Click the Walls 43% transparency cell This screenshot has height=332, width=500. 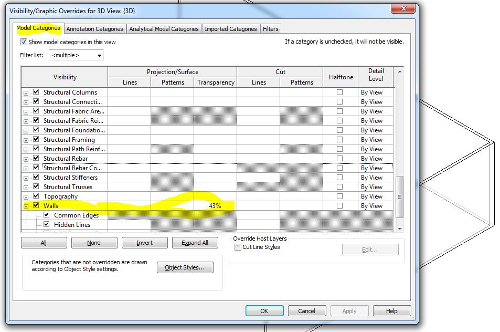(215, 205)
